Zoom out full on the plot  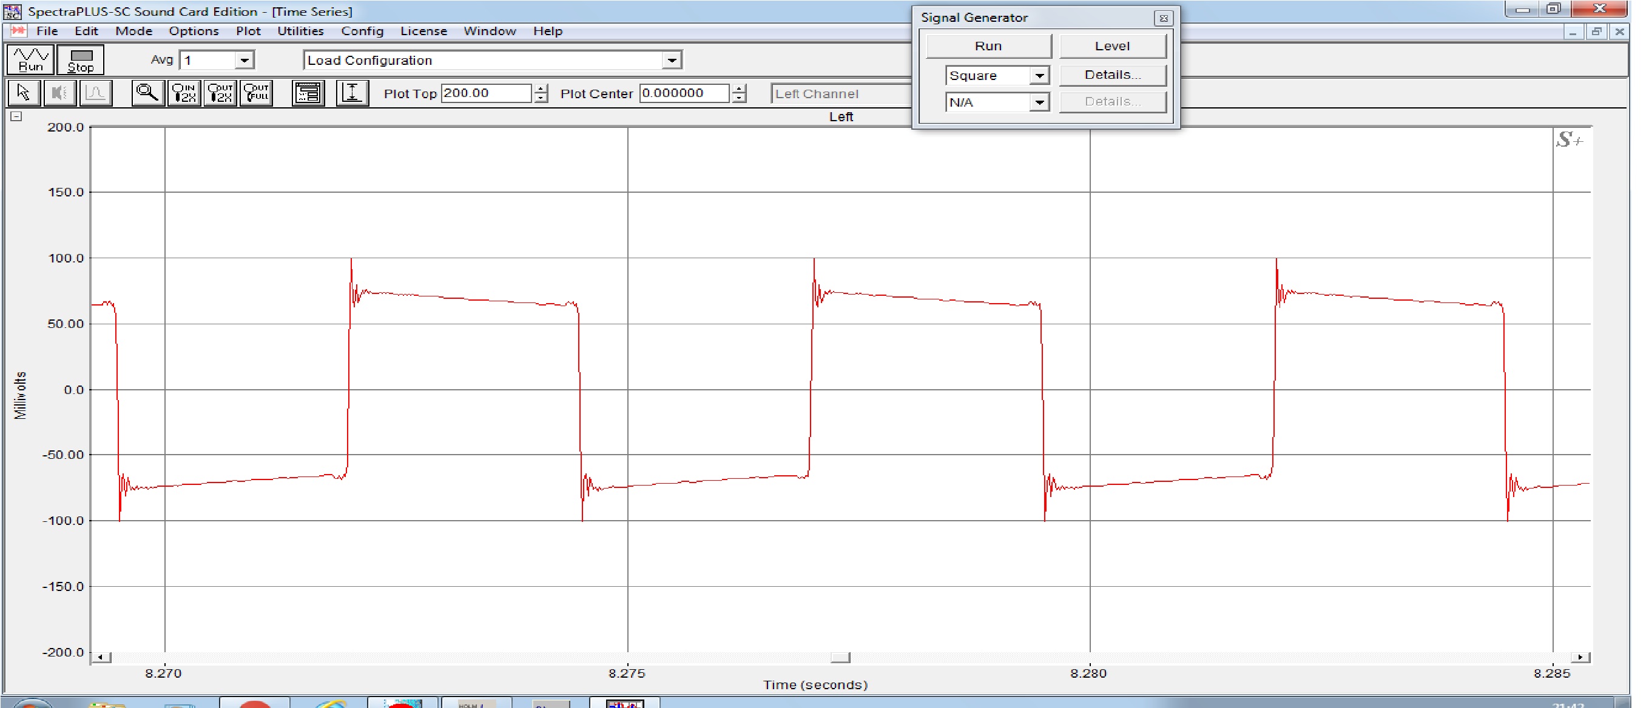pos(257,93)
